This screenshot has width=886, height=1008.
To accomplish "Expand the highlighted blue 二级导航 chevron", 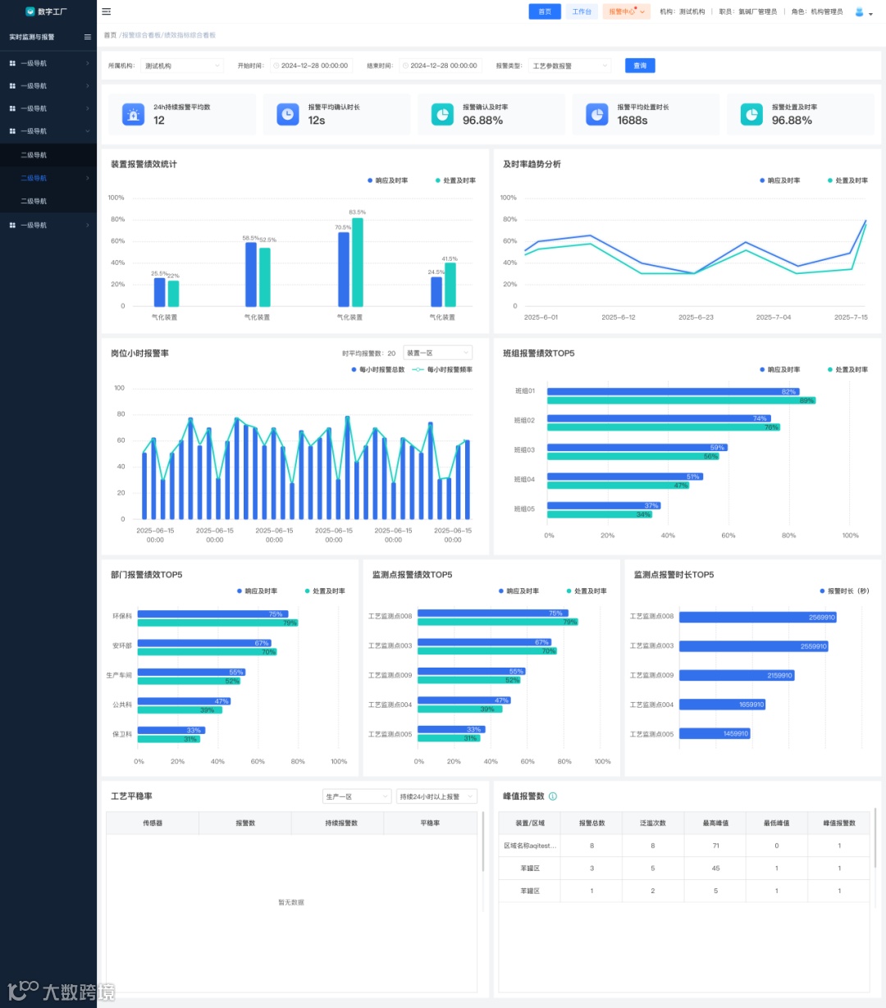I will (x=88, y=178).
